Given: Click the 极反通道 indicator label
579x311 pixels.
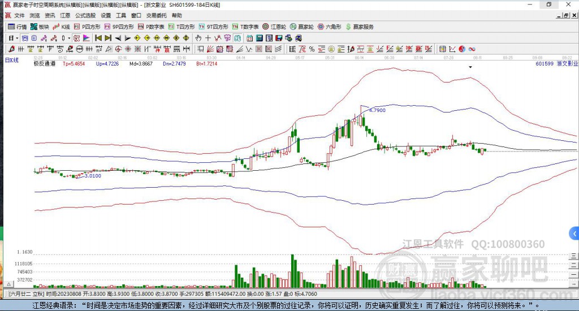Looking at the screenshot, I should pos(45,63).
